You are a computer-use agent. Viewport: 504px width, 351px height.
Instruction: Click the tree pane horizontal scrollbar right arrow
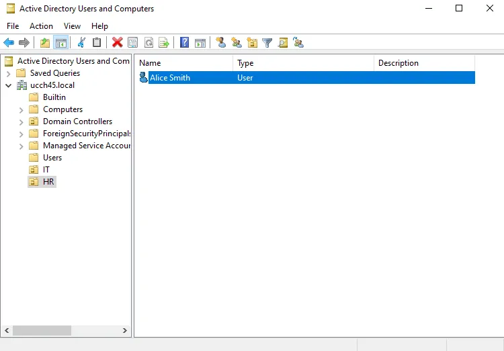[x=125, y=331]
